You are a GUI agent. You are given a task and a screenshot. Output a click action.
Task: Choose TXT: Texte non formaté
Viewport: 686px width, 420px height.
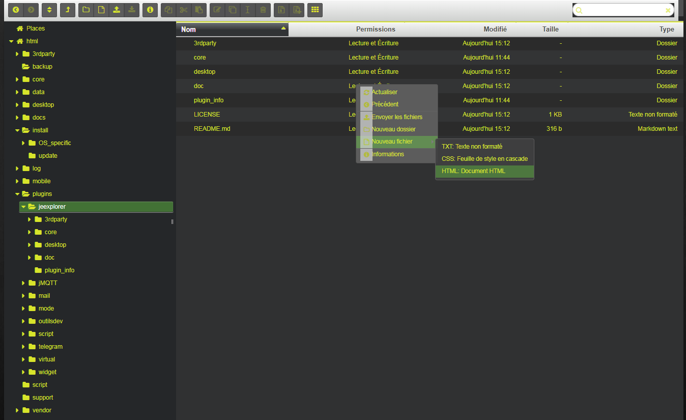(484, 147)
